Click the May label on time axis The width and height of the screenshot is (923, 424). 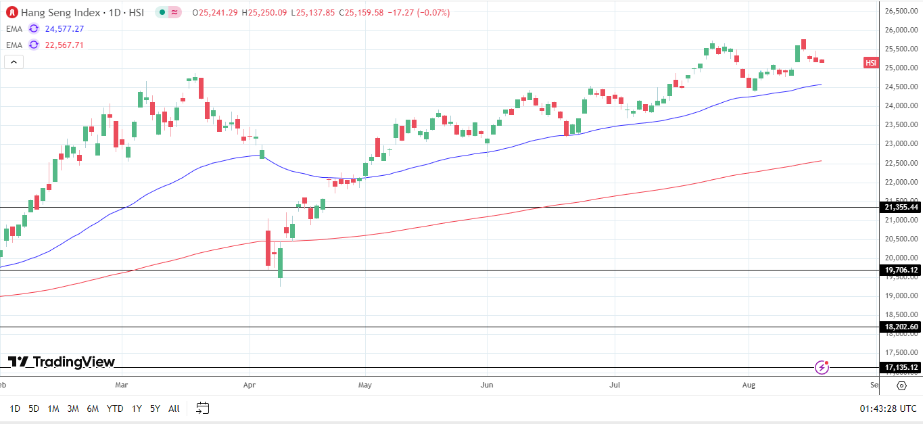click(365, 385)
